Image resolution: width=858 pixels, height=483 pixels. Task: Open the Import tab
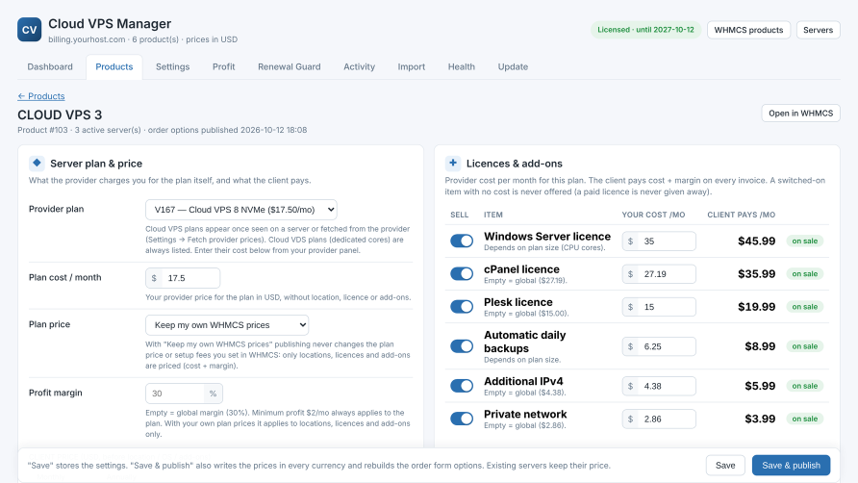point(411,66)
